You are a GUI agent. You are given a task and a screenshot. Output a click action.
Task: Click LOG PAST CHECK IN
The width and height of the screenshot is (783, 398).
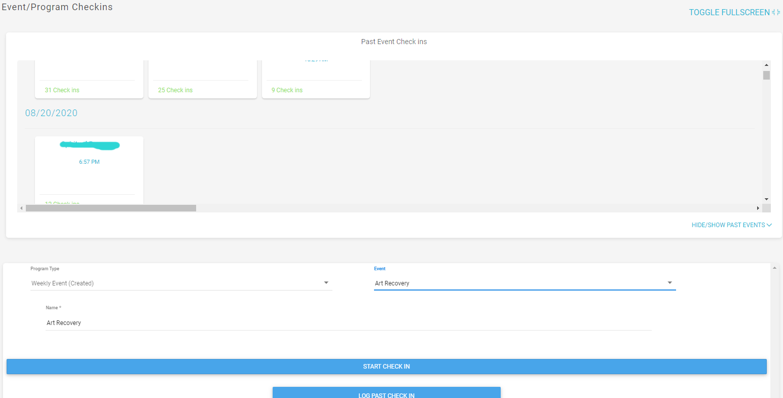[386, 394]
